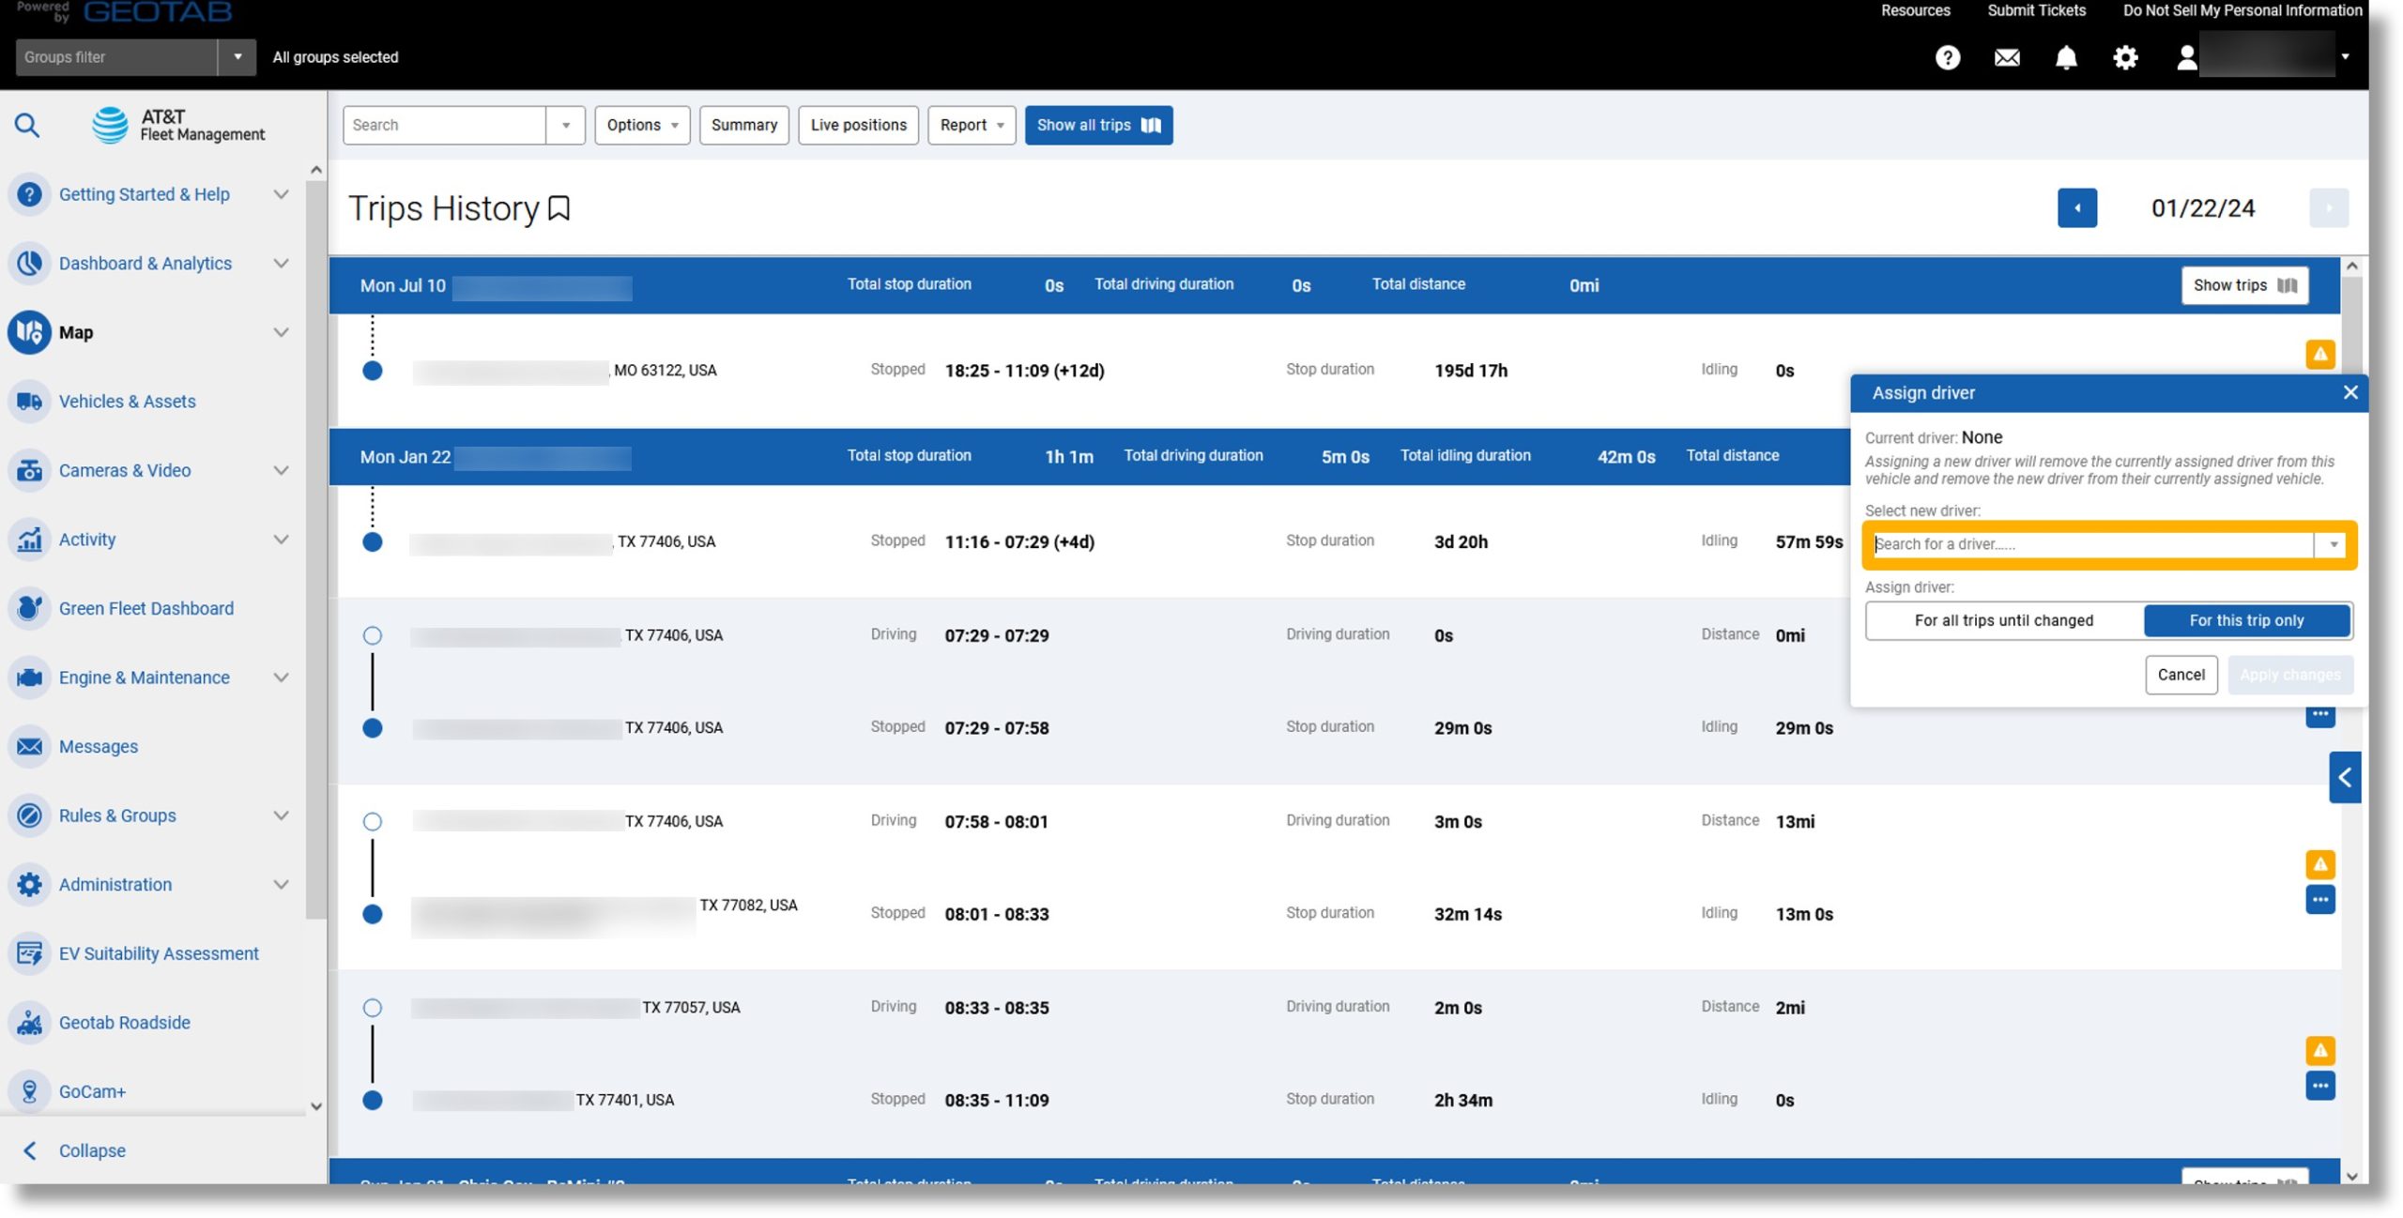Select For all trips until changed option
Image resolution: width=2403 pixels, height=1218 pixels.
point(2004,621)
